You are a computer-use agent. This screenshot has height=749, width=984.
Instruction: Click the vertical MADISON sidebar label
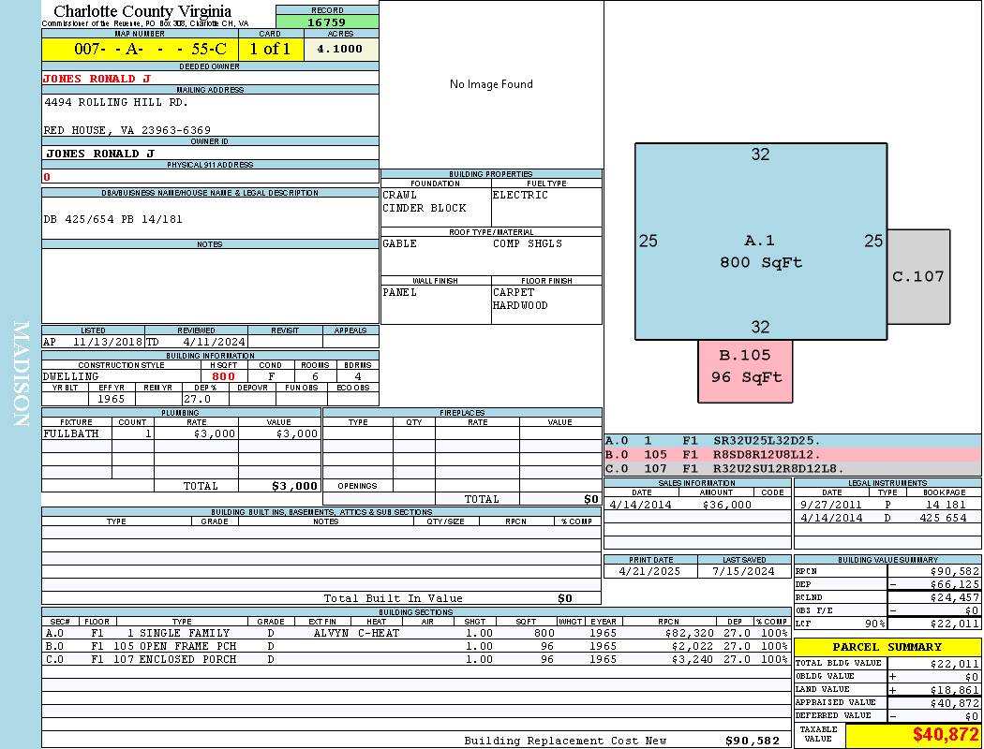click(x=21, y=374)
